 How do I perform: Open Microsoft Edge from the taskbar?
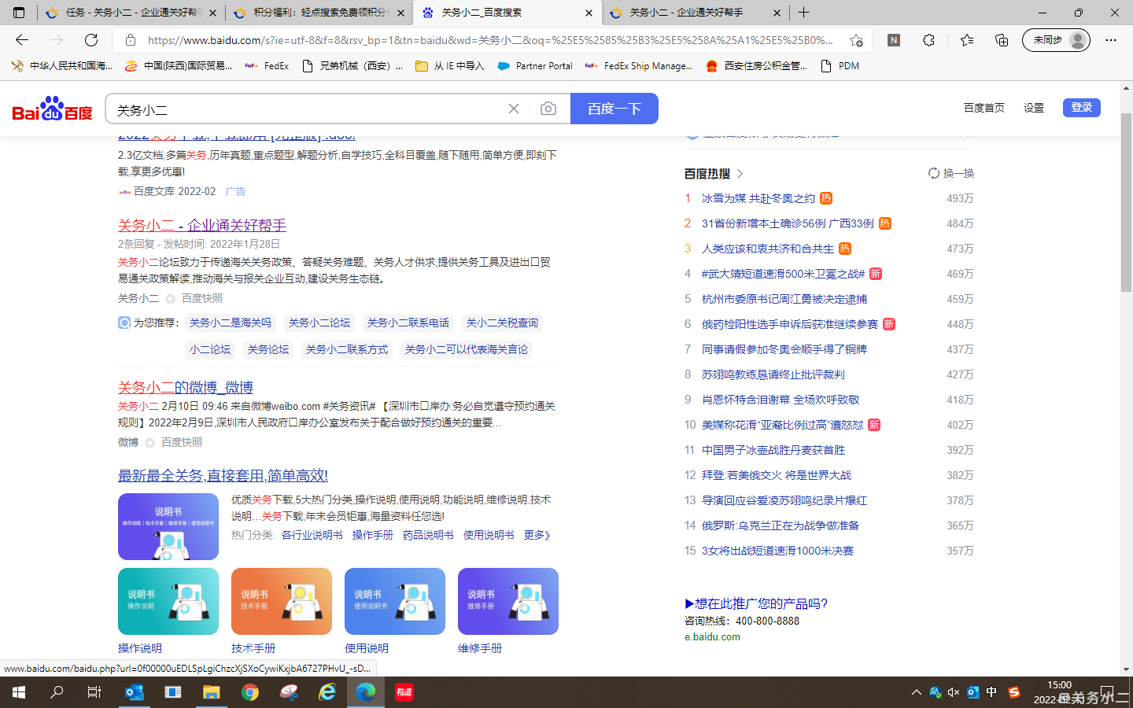pos(366,692)
